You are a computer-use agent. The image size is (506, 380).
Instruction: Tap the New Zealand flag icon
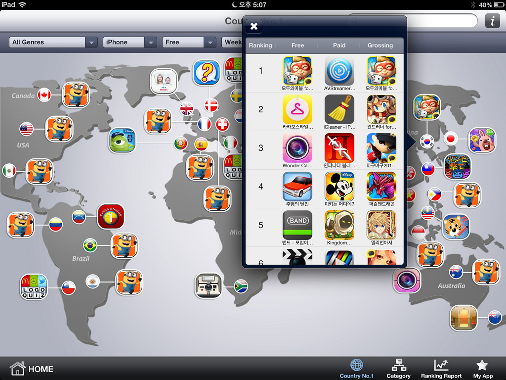pos(494,317)
